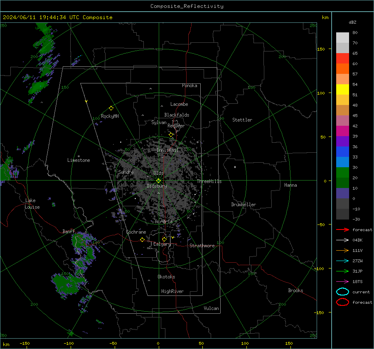Select the white 04DK arrow legend entry
Viewport: 374px width, 349px height.
[342, 240]
